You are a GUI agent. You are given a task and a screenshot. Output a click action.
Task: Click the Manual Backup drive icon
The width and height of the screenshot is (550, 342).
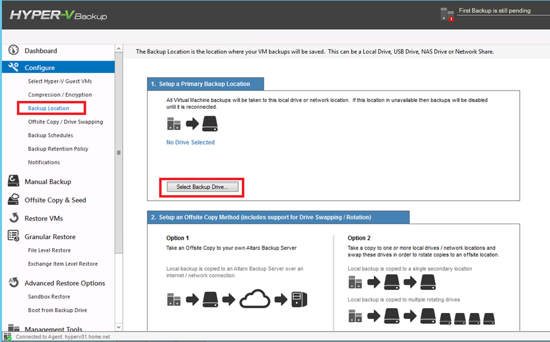coord(14,181)
